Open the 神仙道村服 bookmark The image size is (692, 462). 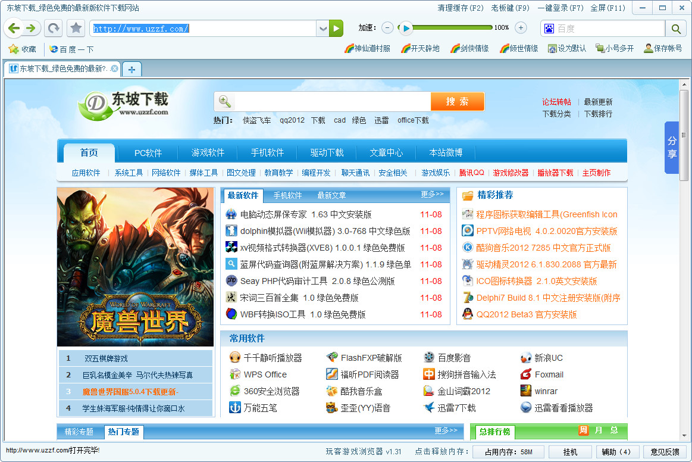coord(368,49)
